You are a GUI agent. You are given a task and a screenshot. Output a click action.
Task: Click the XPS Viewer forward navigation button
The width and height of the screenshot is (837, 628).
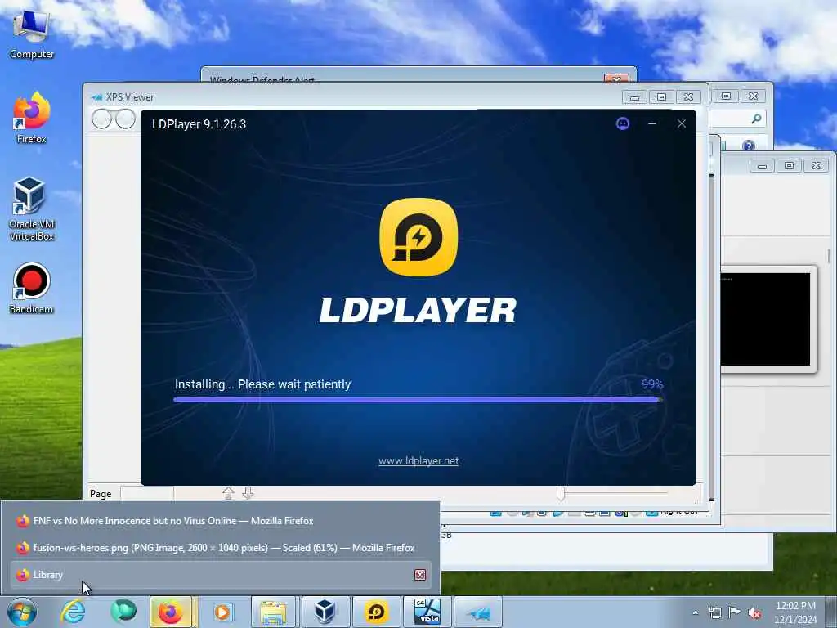(x=125, y=119)
